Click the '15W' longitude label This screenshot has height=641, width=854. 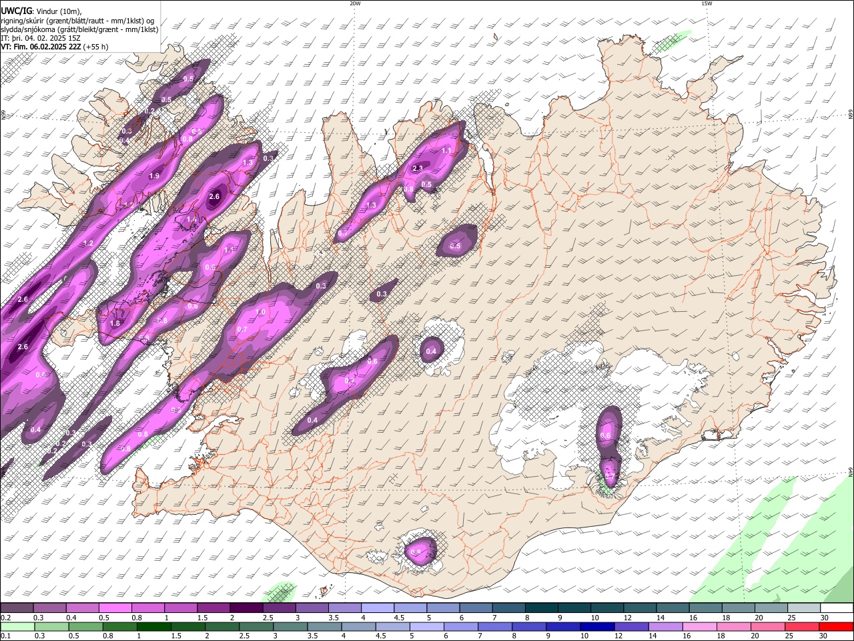pyautogui.click(x=707, y=3)
